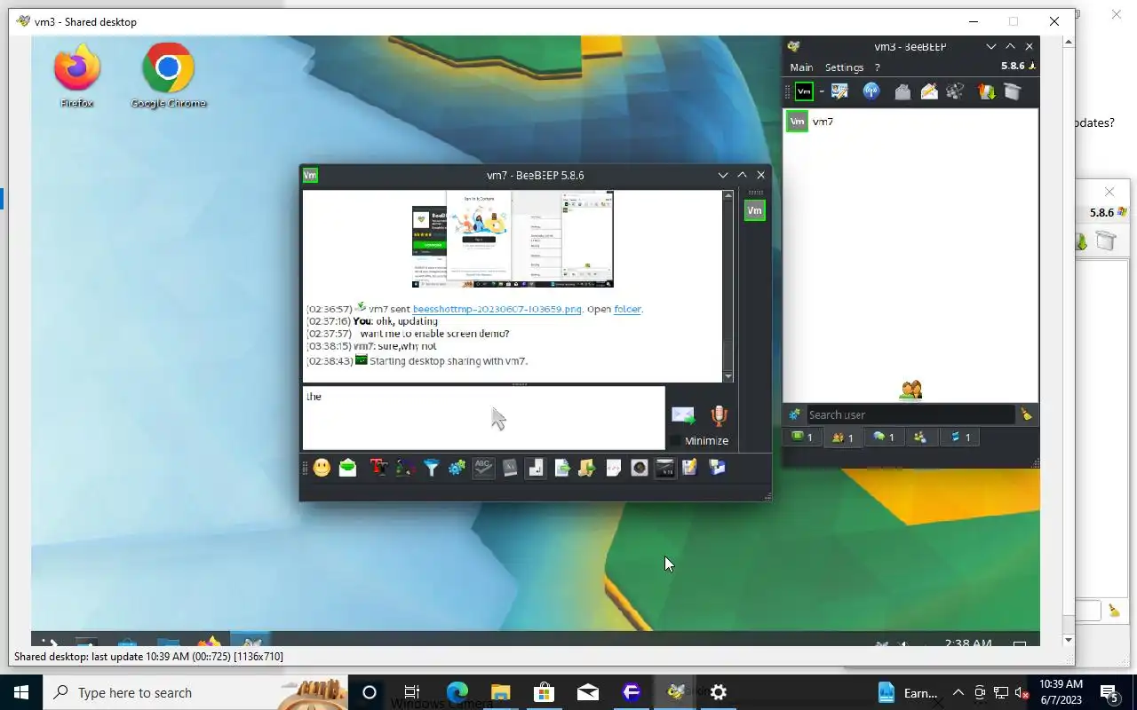The image size is (1137, 710).
Task: Click the camera screenshot icon
Action: click(639, 468)
